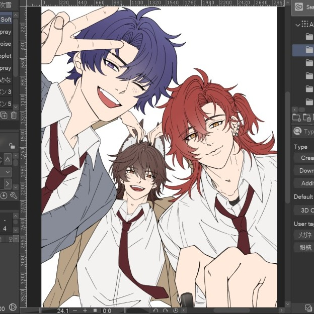Open the dropdown in tool property panel
Image resolution: width=314 pixels, height=314 pixels.
(x=6, y=172)
